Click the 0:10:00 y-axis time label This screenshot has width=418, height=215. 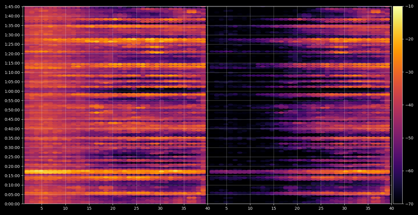click(12, 185)
